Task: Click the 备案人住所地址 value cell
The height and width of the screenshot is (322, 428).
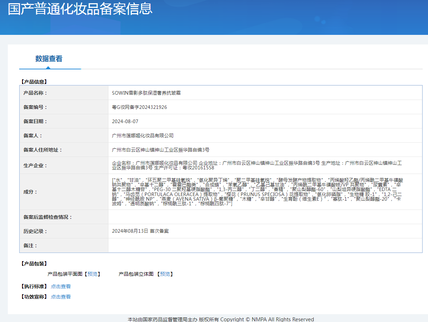Action: tap(265, 150)
